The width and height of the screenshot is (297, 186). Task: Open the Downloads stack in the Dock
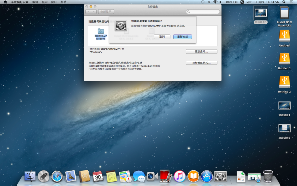tap(254, 177)
